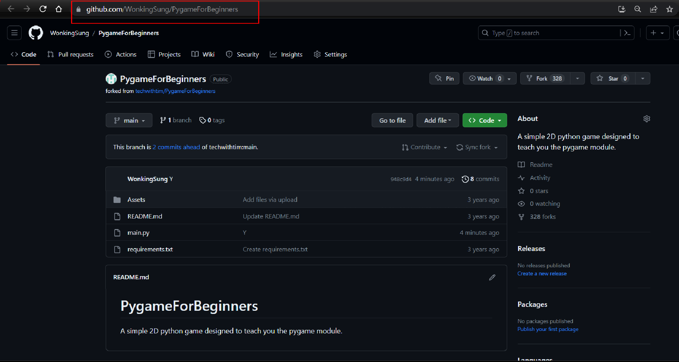Open the Readme link in About
Screen dimensions: 679x362
tap(535, 165)
